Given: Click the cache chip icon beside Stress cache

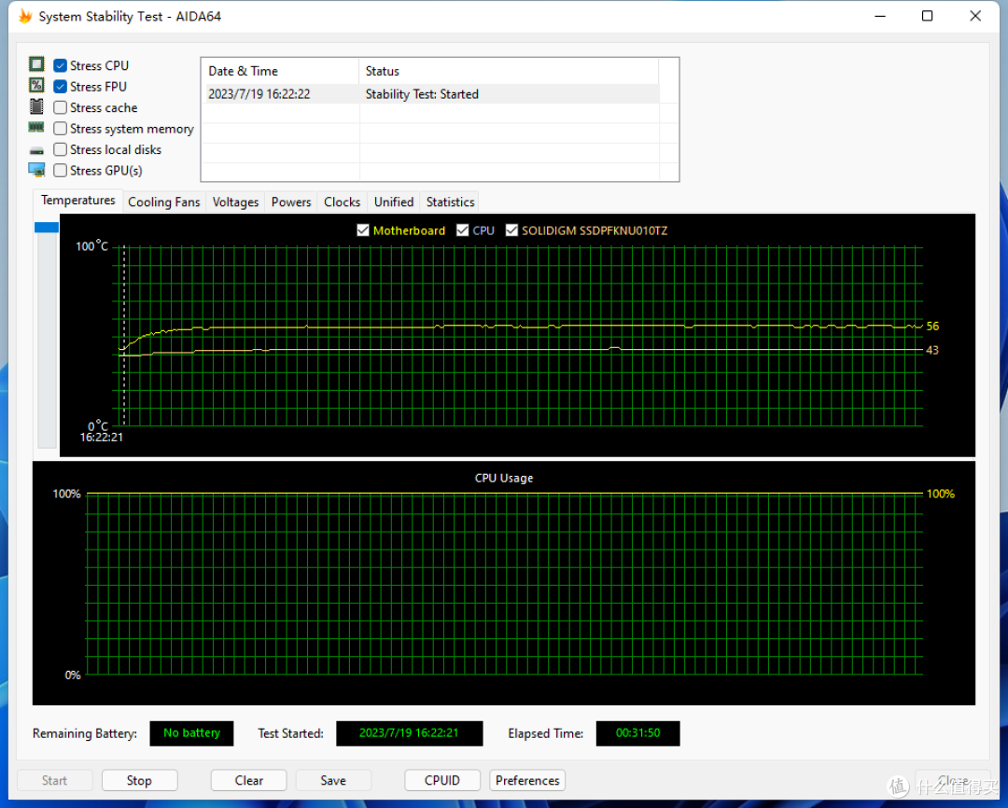Looking at the screenshot, I should 36,106.
